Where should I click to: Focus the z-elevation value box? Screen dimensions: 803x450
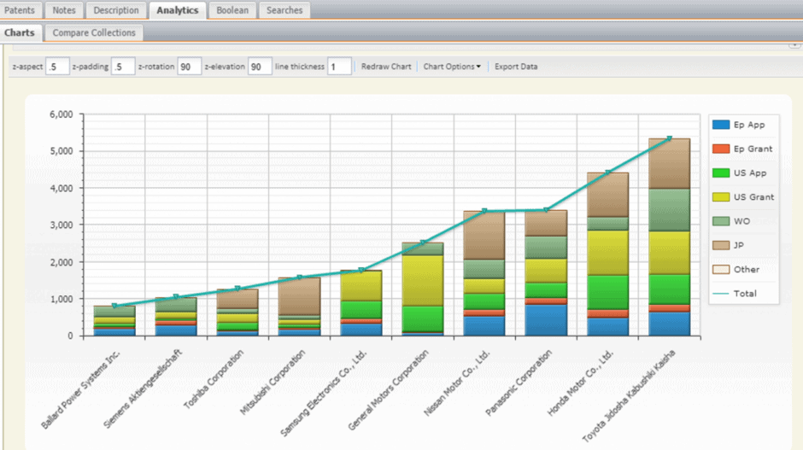[260, 67]
